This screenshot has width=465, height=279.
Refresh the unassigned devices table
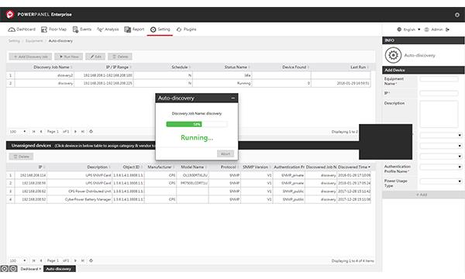coord(91,260)
